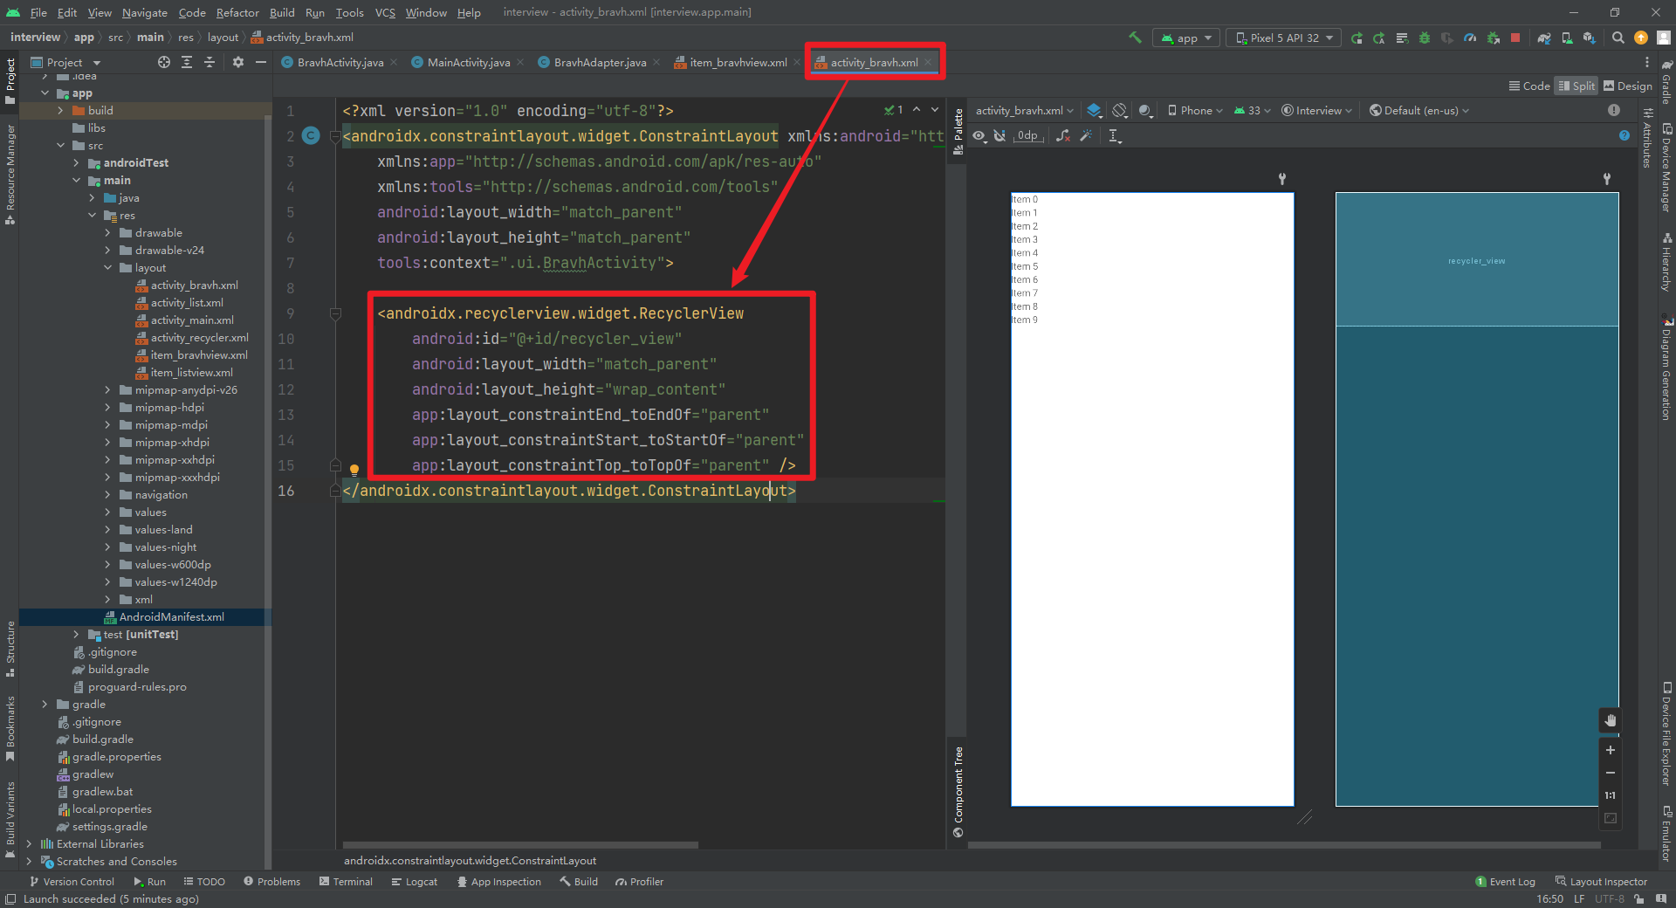1676x908 pixels.
Task: Open the Phone device preview dropdown
Action: click(x=1195, y=110)
